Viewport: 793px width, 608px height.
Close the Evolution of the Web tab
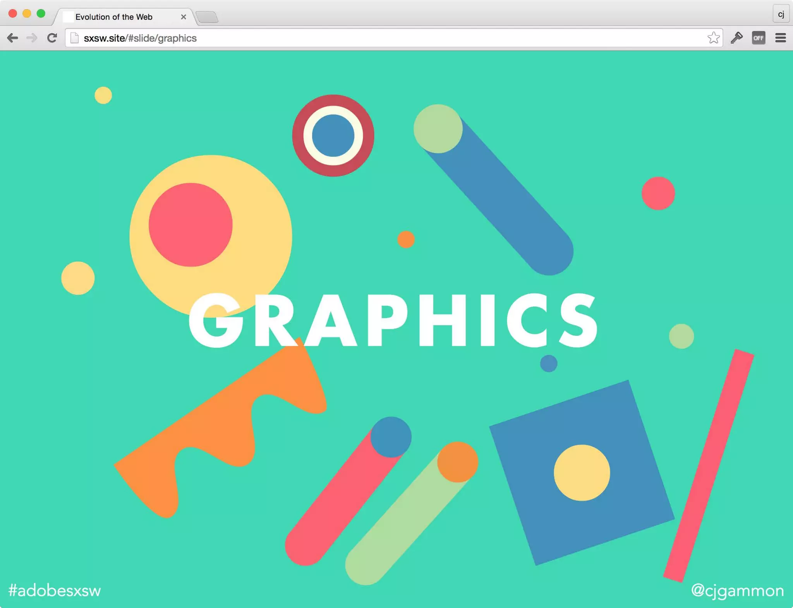click(184, 17)
